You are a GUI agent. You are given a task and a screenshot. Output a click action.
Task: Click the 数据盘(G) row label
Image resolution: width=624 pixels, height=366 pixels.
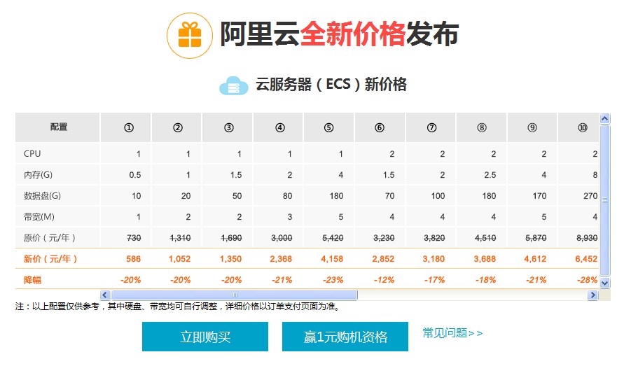tap(42, 196)
